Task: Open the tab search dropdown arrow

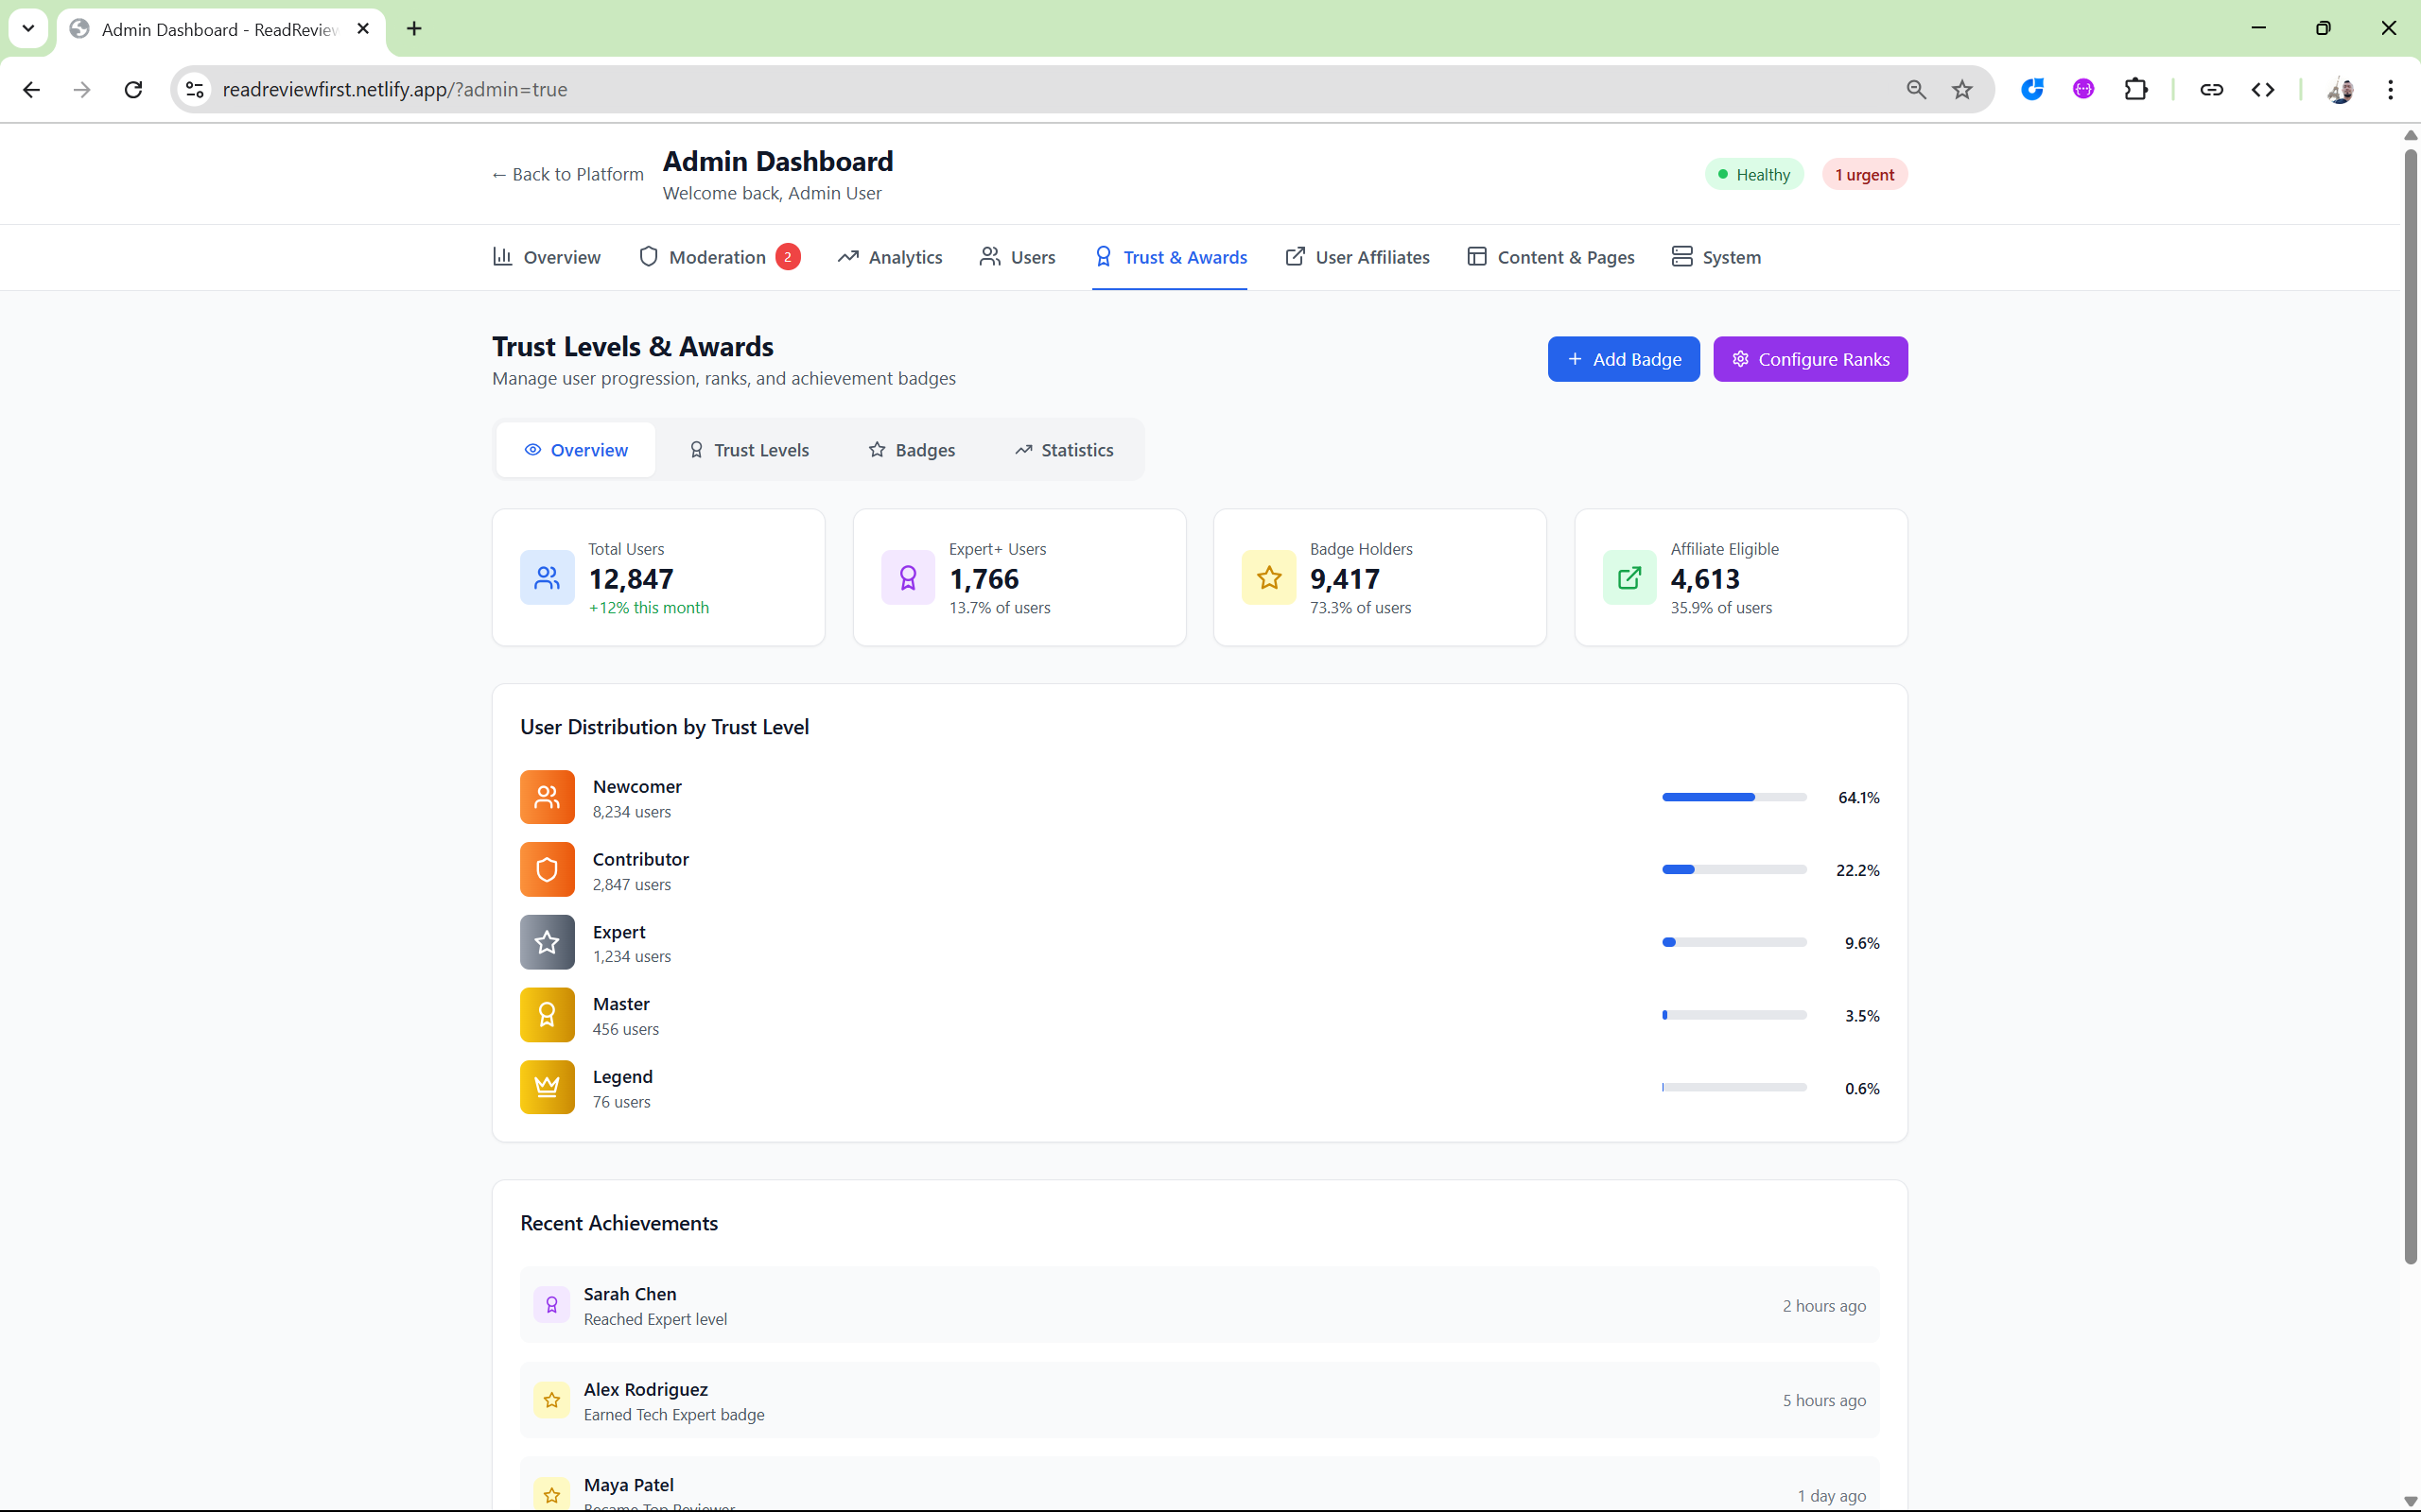Action: [x=28, y=28]
